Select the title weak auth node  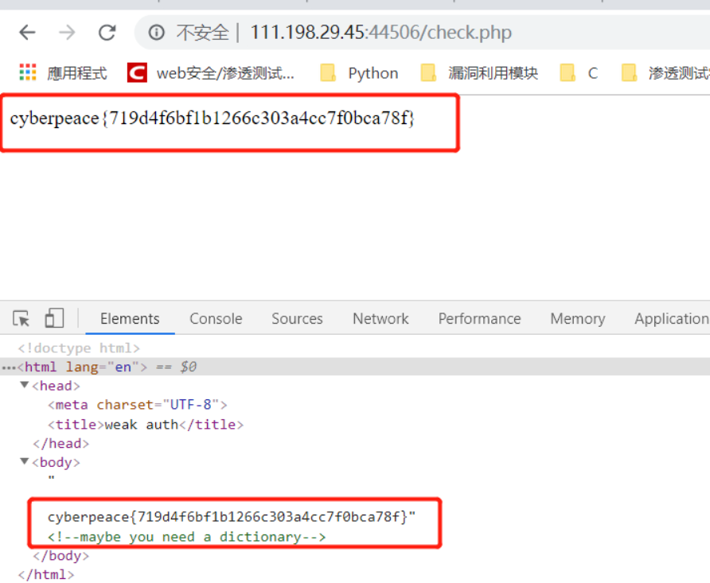146,425
